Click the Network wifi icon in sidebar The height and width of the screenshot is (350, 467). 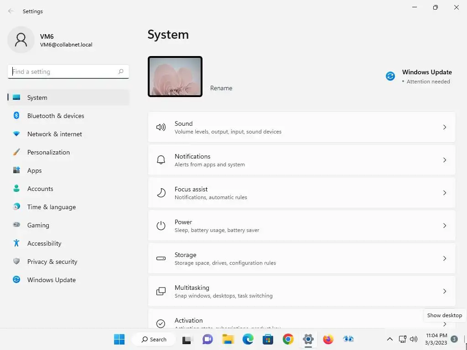16,134
